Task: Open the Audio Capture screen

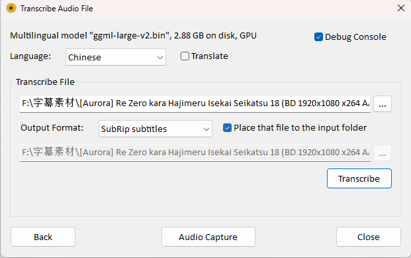Action: click(208, 237)
